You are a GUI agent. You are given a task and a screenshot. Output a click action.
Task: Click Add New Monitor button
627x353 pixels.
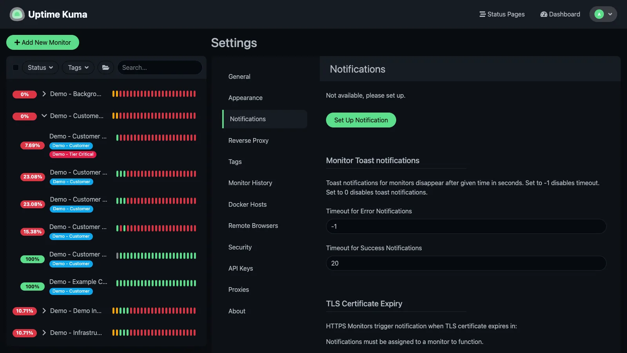click(x=43, y=42)
